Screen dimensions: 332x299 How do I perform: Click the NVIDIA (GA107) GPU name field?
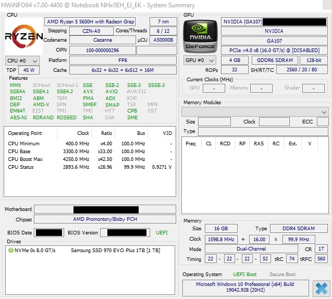(x=274, y=21)
